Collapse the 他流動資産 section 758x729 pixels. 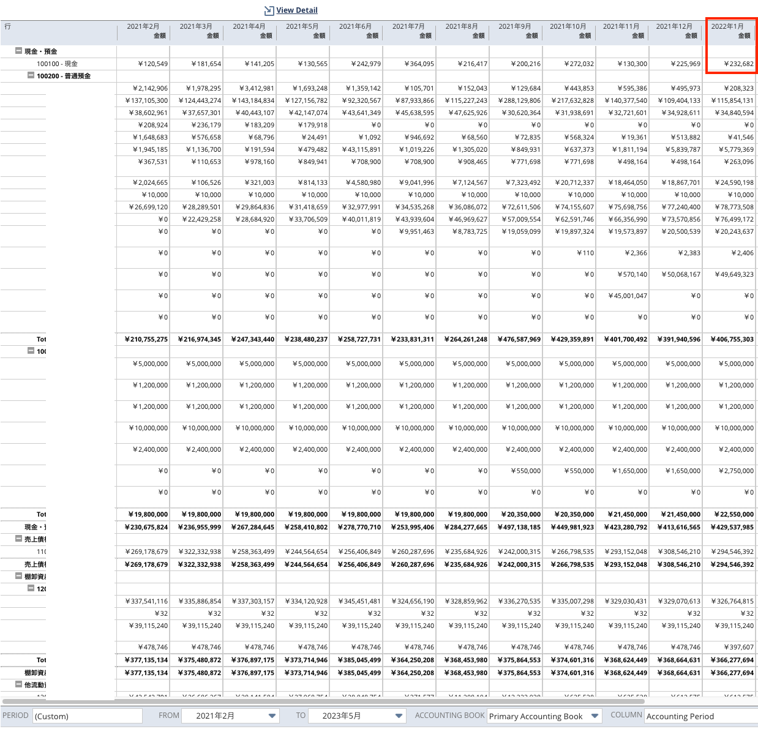tap(19, 686)
